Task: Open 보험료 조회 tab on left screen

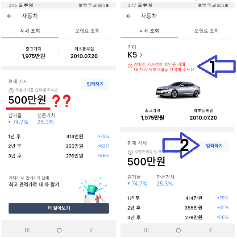Action: click(87, 31)
